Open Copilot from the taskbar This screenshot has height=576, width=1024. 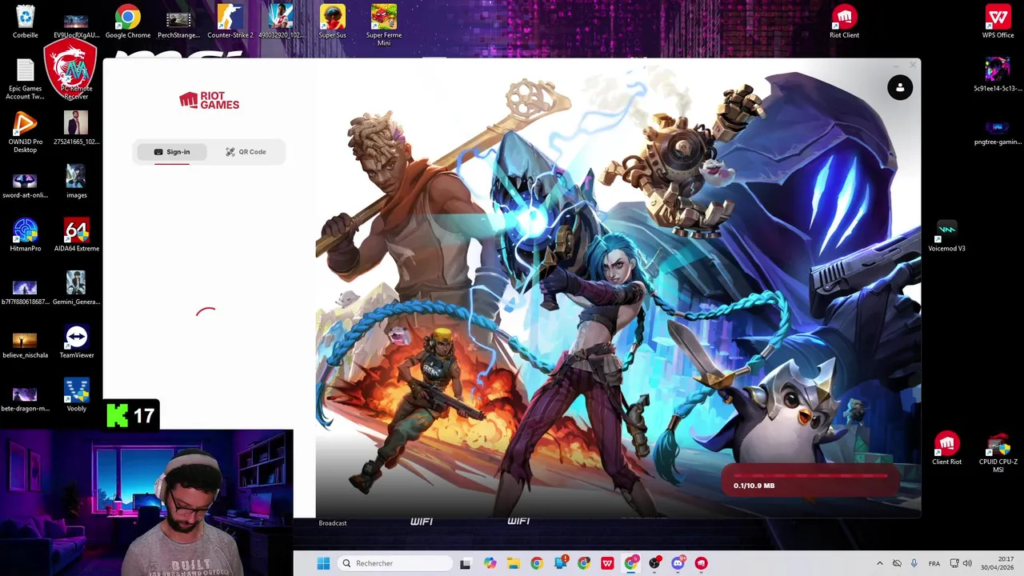[x=490, y=563]
